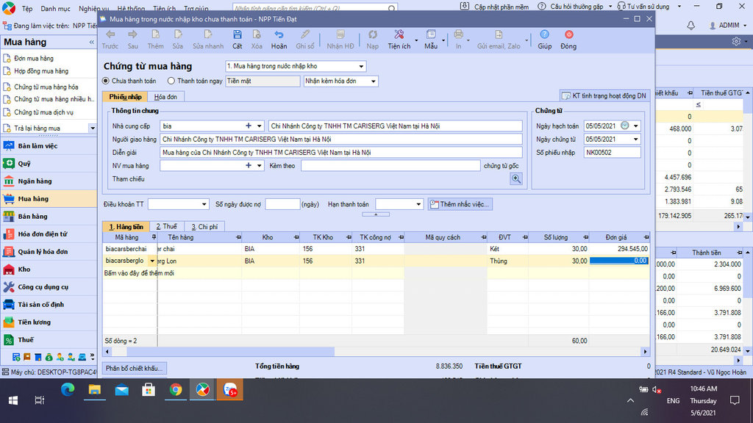Screen dimensions: 753x423
Task: Open Chứng từ mua hàng hóa in sidebar
Action: coord(46,87)
